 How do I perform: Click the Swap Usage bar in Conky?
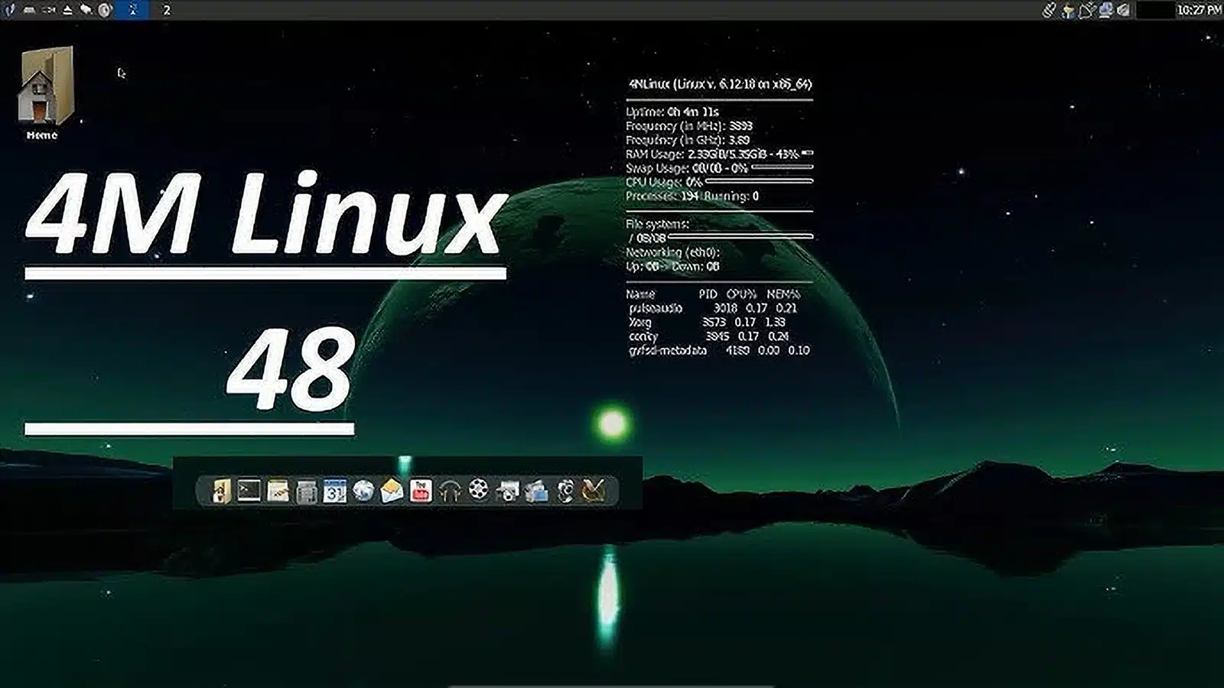point(782,167)
